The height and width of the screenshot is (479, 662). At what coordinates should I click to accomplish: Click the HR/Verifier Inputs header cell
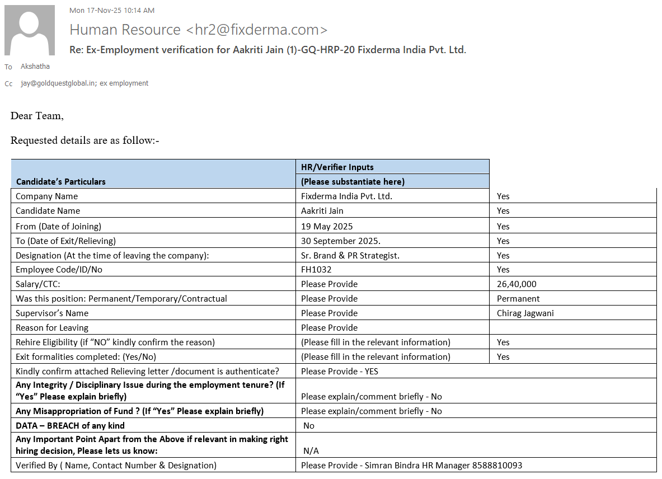point(393,167)
